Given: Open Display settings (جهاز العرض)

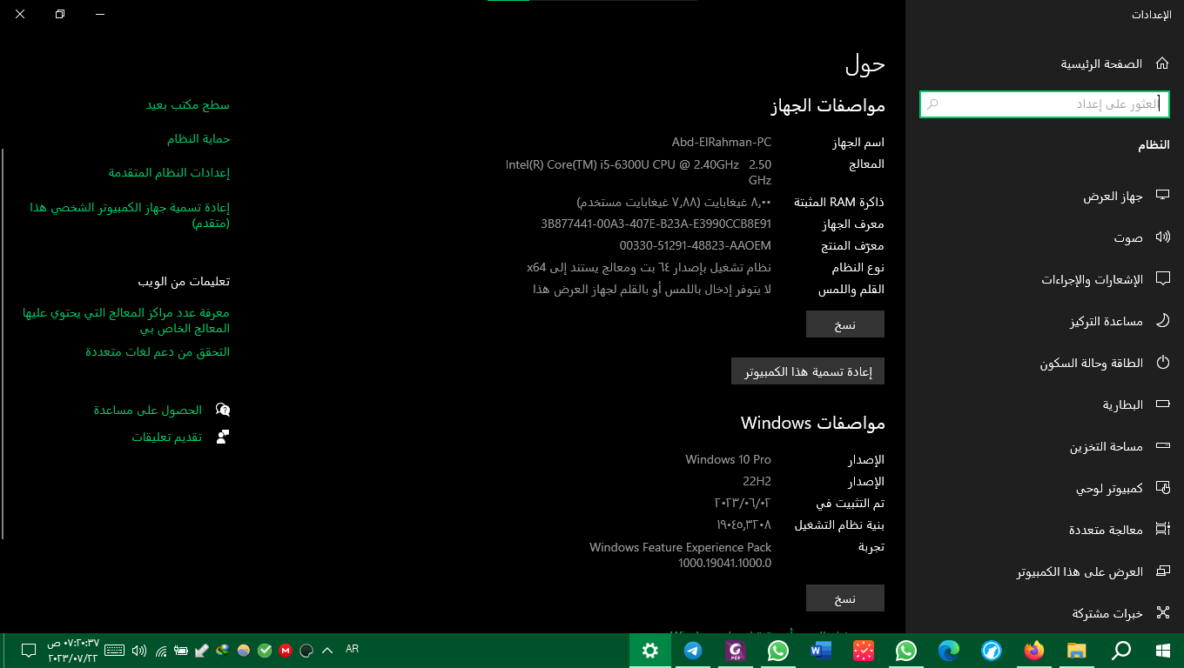Looking at the screenshot, I should pos(1045,197).
